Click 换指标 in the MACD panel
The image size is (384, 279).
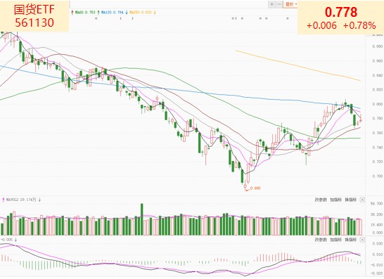[351, 240]
